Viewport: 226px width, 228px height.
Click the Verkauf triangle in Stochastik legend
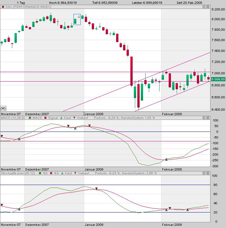(x=75, y=173)
